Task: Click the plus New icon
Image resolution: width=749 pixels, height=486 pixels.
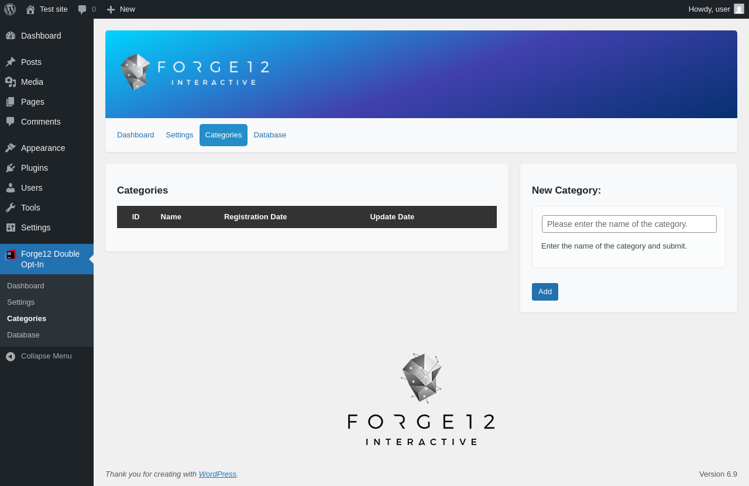Action: (x=111, y=9)
